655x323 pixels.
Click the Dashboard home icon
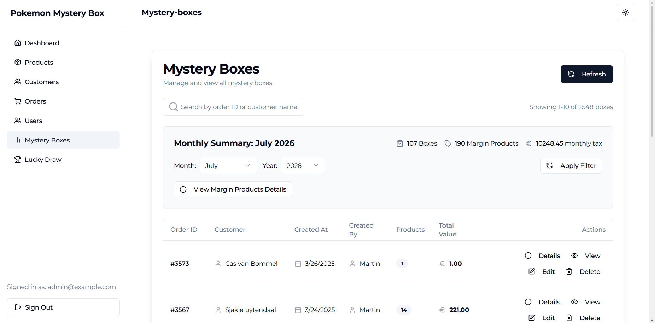(18, 43)
